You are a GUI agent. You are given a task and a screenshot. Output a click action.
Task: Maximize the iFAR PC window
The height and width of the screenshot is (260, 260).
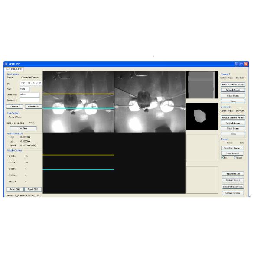(x=241, y=64)
